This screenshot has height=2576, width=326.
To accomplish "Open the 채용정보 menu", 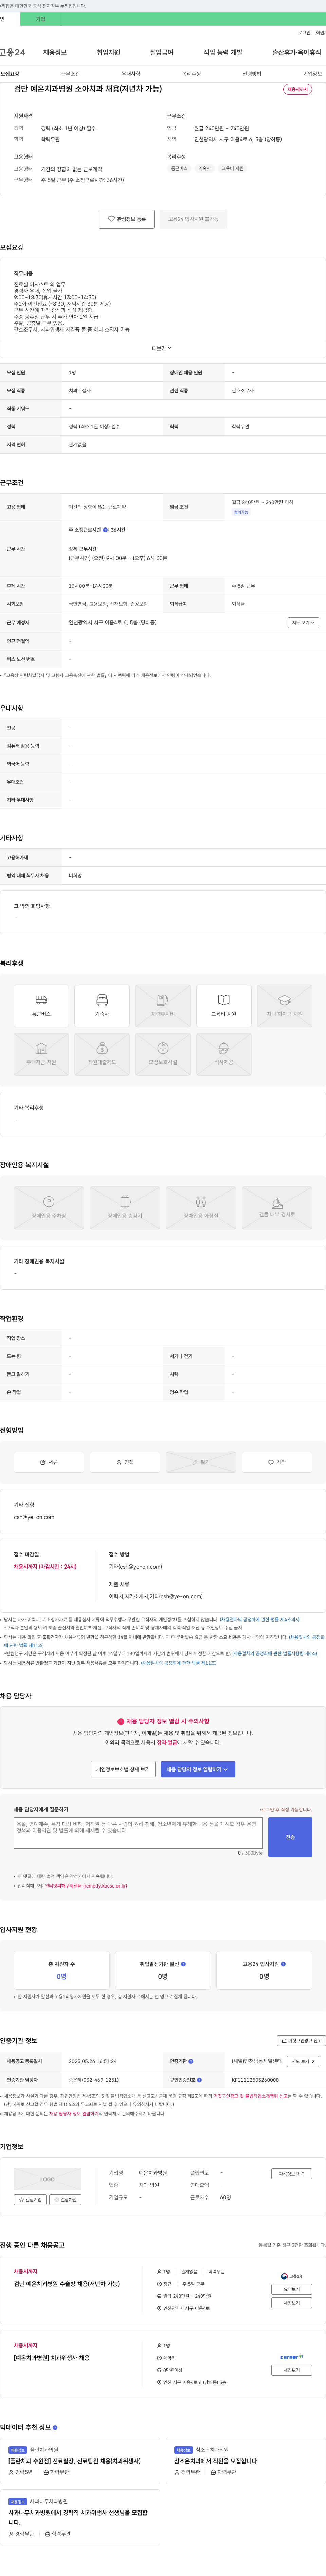I will tap(55, 52).
